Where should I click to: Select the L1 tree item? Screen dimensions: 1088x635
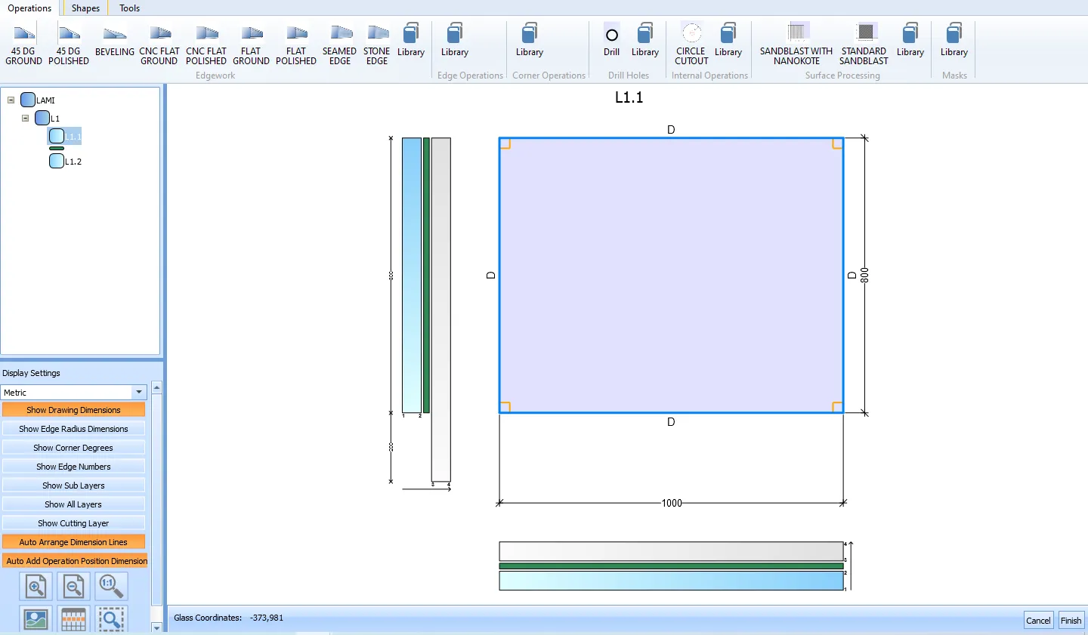tap(48, 118)
